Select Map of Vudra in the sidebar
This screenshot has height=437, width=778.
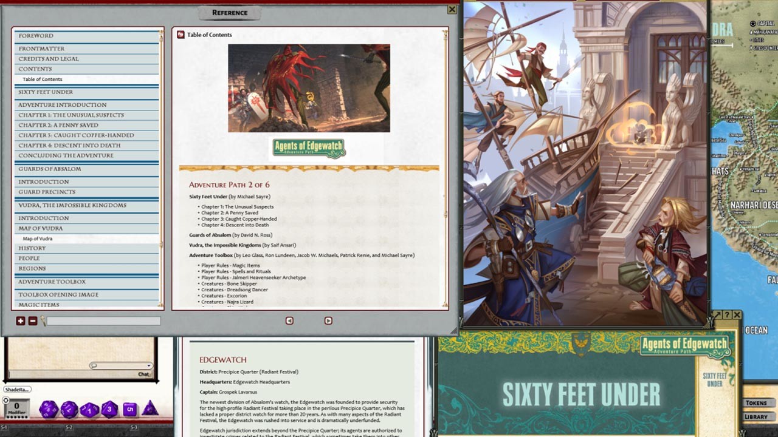[x=86, y=238]
